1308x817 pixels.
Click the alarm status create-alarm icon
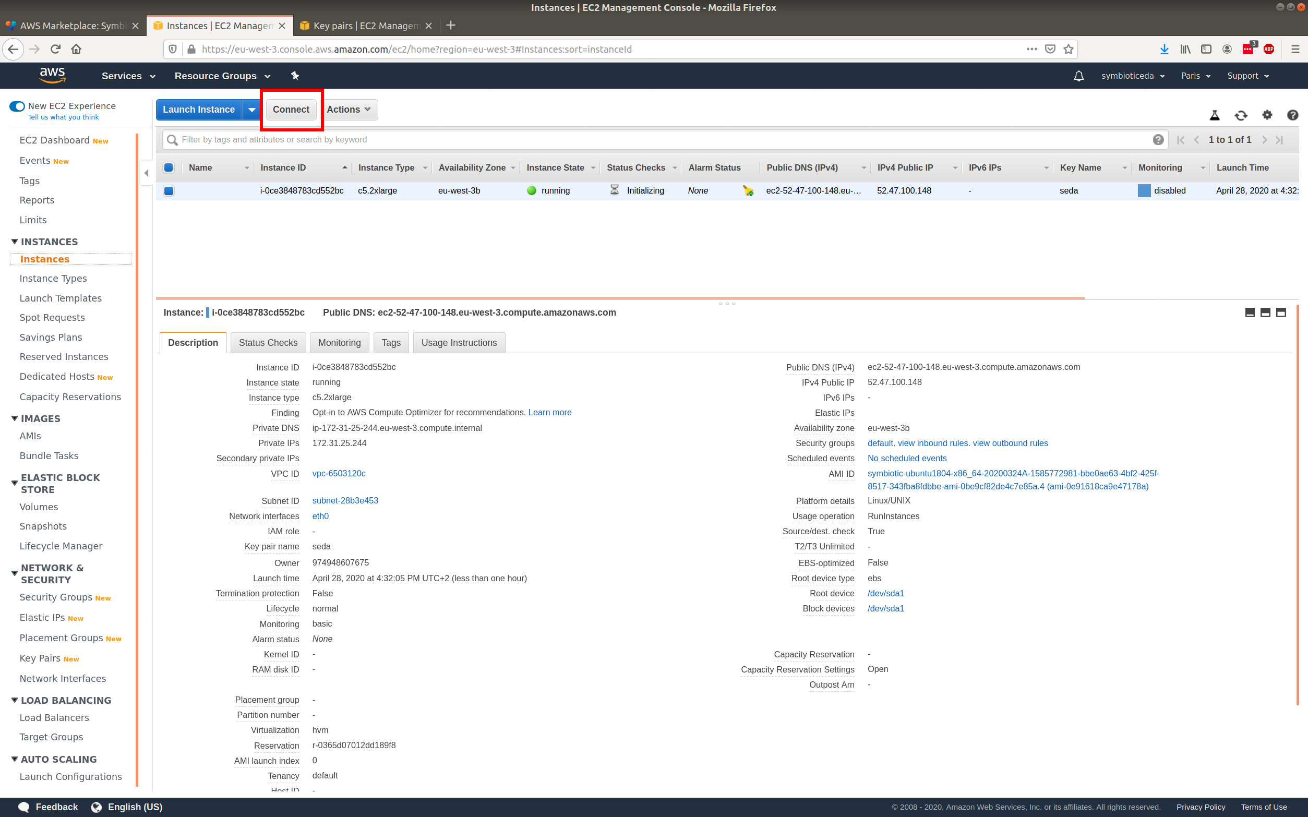coord(748,191)
